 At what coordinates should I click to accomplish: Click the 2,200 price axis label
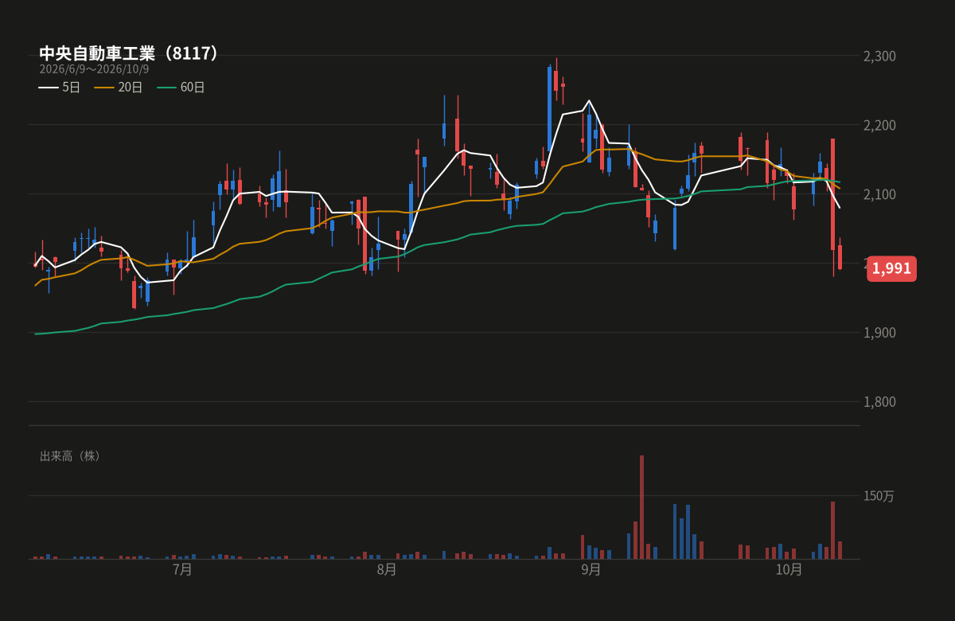pos(879,125)
